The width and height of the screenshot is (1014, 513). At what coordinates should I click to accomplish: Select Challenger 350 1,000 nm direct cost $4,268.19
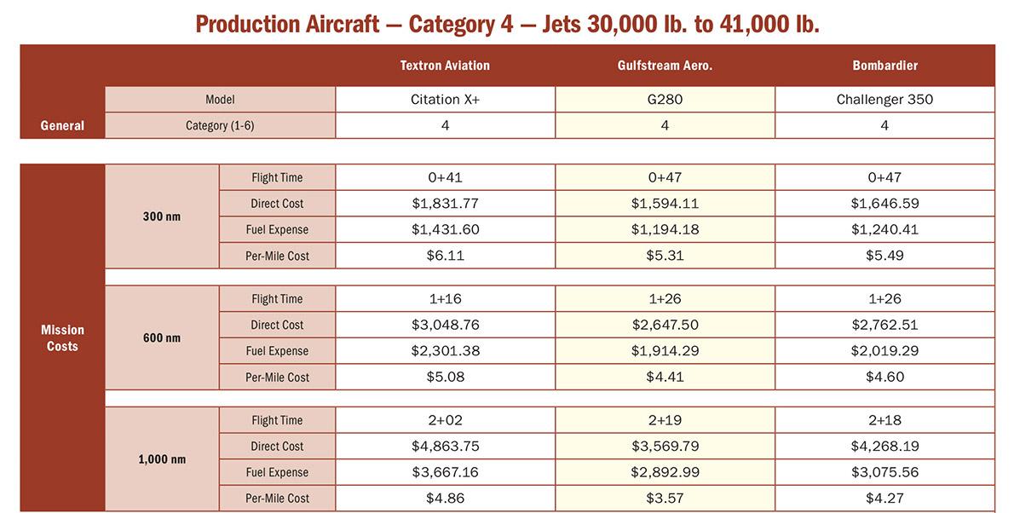pos(884,447)
